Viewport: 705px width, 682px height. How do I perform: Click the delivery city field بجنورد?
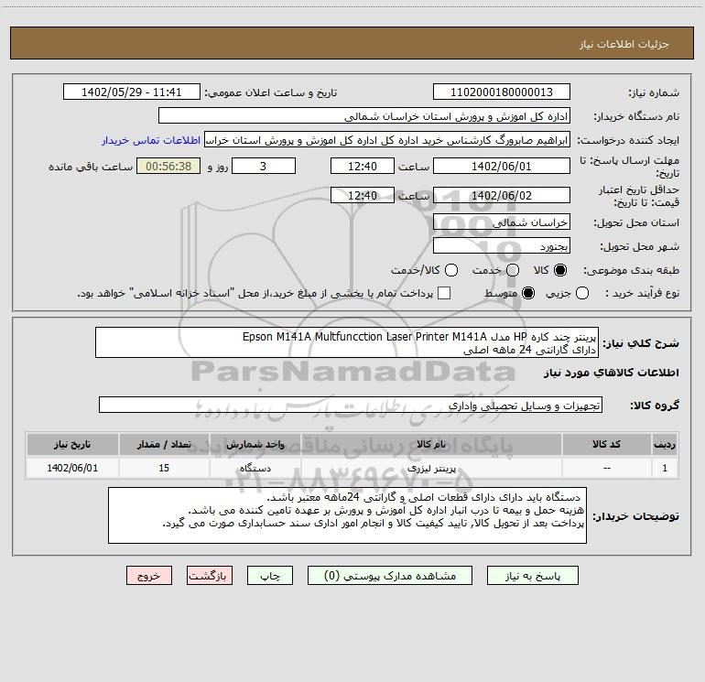[x=502, y=246]
